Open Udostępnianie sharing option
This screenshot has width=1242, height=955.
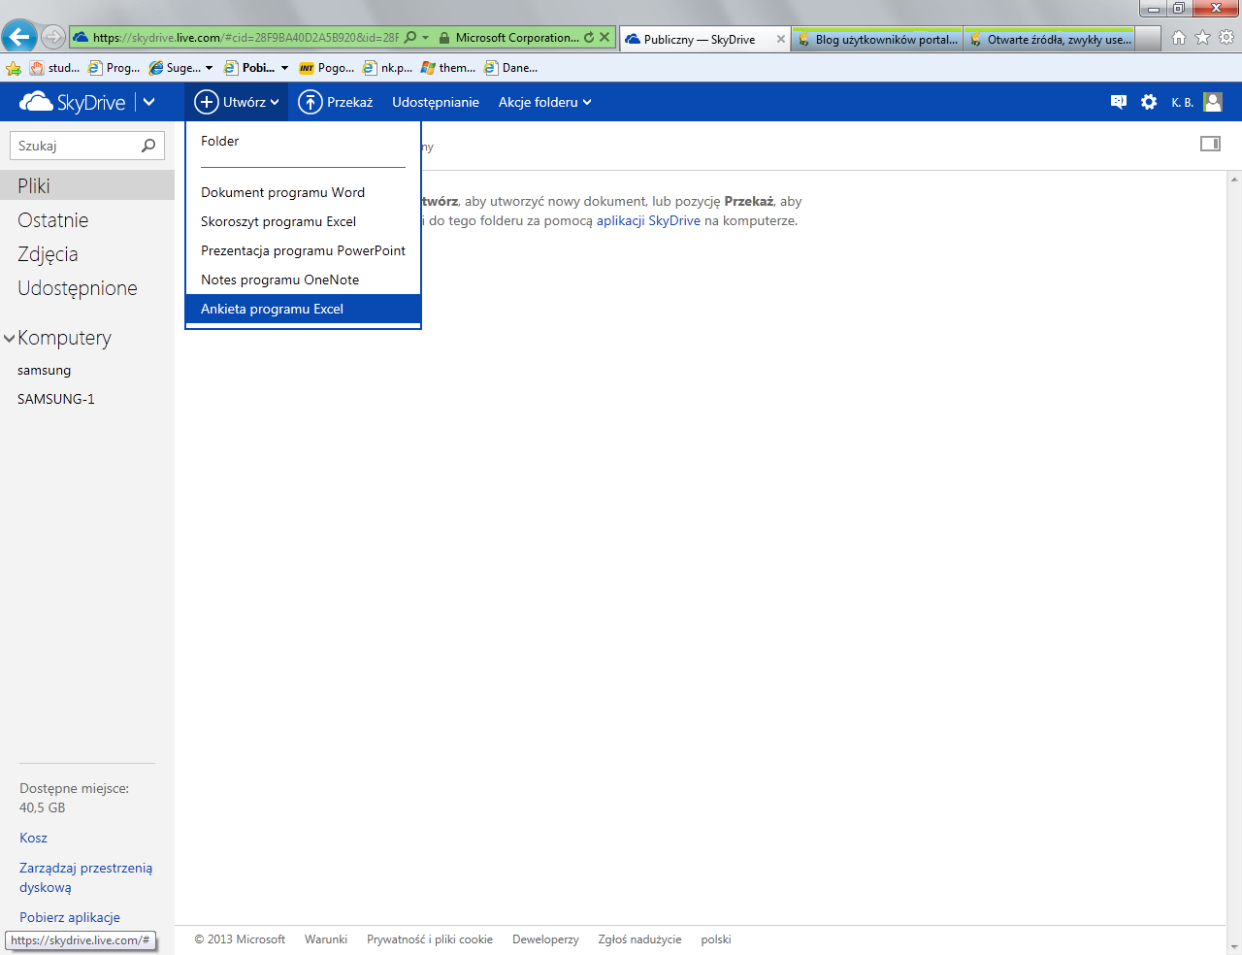(x=436, y=102)
